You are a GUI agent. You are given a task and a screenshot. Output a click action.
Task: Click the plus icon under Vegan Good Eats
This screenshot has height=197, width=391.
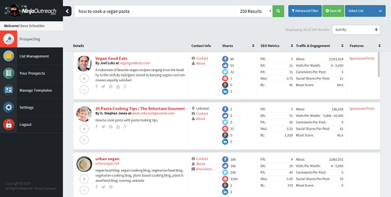(x=84, y=79)
